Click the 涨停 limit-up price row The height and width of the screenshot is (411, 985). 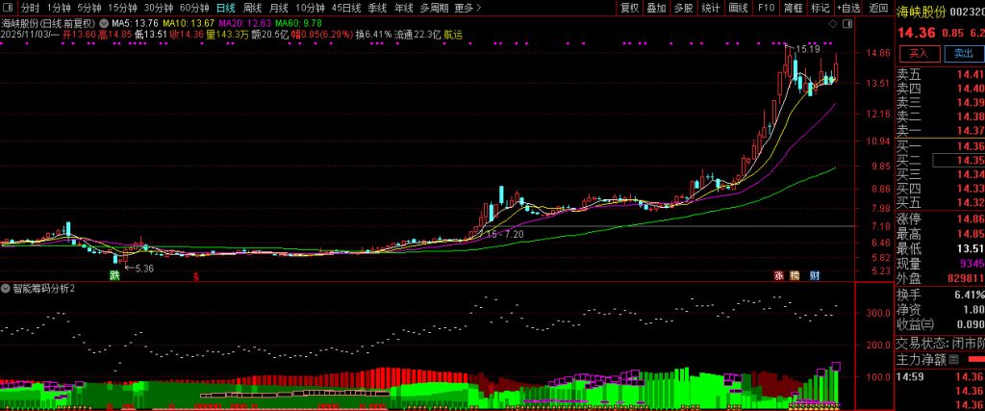point(940,219)
